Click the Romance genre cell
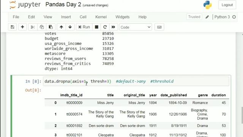 click(x=200, y=103)
